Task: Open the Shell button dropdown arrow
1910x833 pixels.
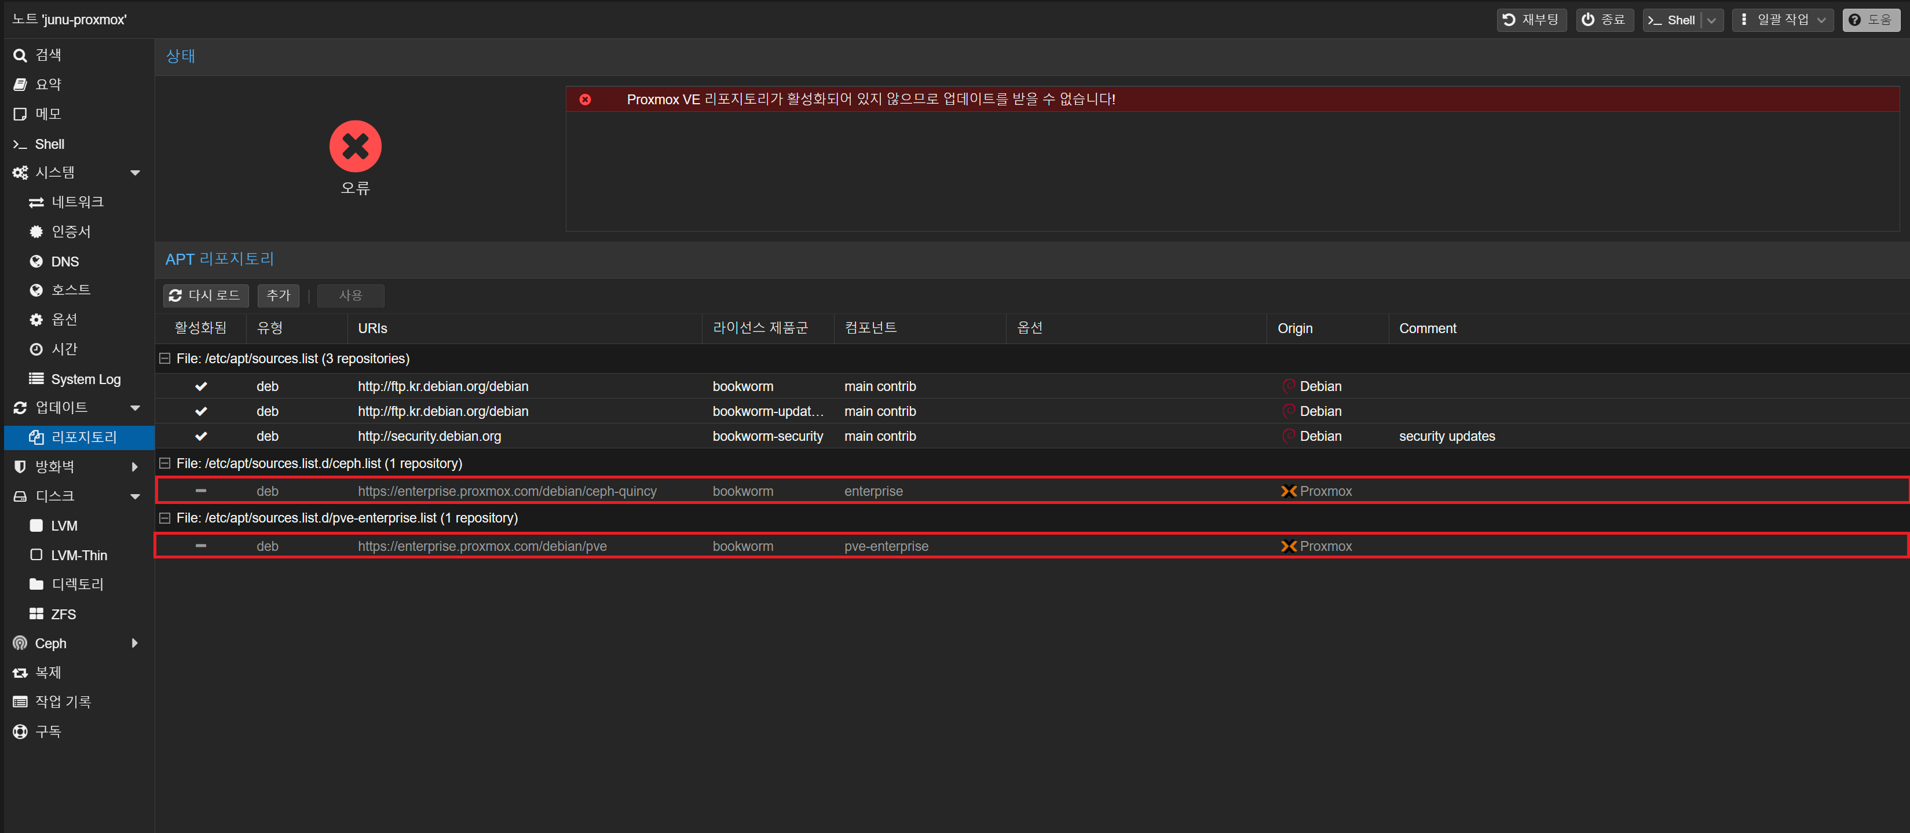Action: tap(1711, 21)
